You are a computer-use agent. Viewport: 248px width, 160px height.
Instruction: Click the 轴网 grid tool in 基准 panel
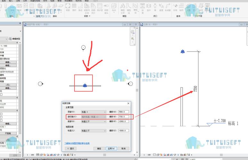(181, 8)
